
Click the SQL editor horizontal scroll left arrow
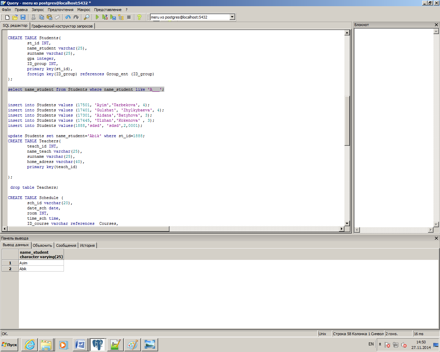[x=4, y=229]
